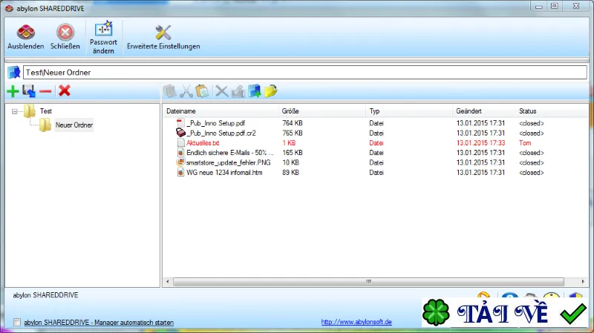Screen dimensions: 594x333
Task: Click the 765 KB size cell
Action: coord(293,133)
